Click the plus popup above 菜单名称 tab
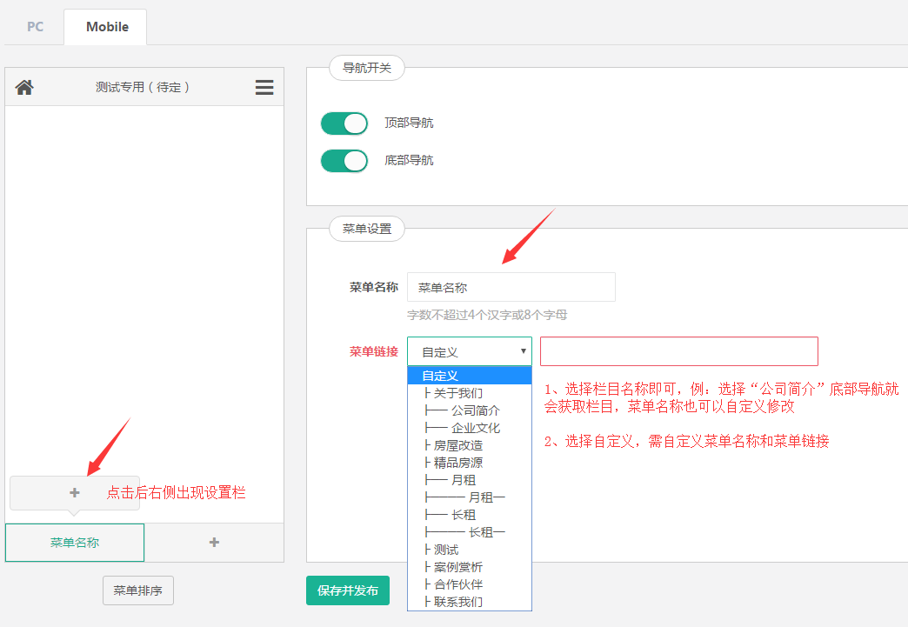The height and width of the screenshot is (627, 908). tap(75, 492)
